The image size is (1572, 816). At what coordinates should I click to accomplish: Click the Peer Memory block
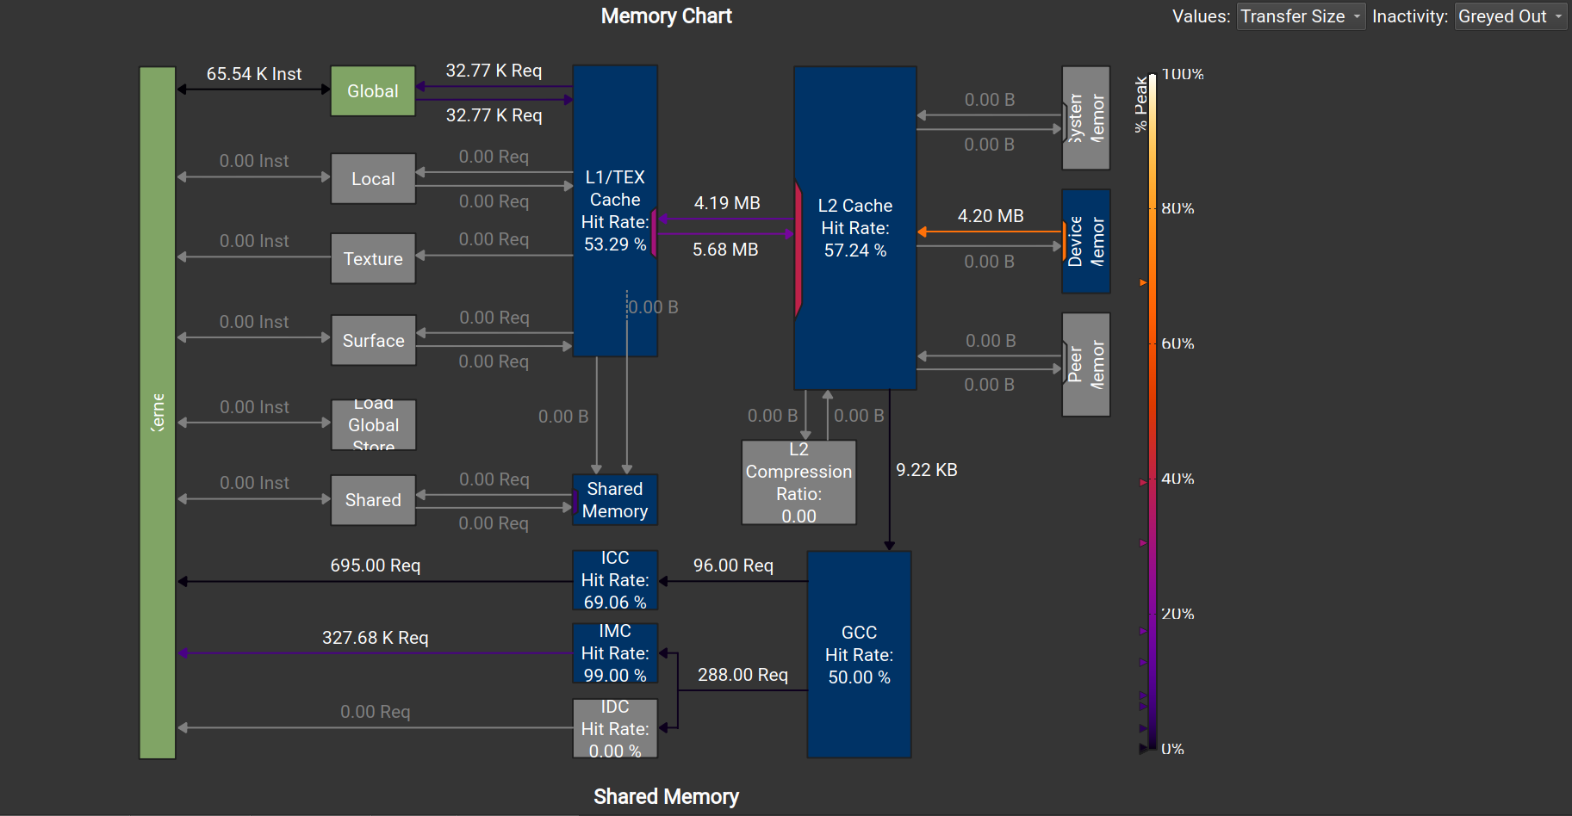coord(1085,364)
